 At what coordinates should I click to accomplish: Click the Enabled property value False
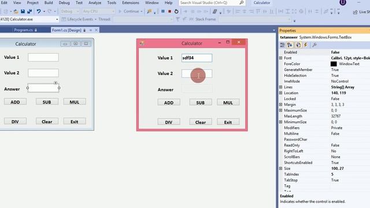pyautogui.click(x=335, y=52)
